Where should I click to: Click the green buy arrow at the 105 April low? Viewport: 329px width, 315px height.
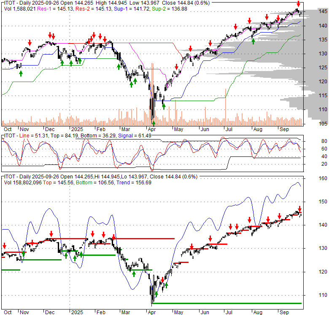(154, 123)
